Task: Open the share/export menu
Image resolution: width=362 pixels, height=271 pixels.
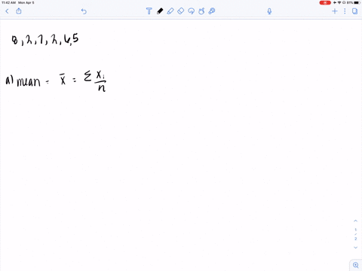Action: (19, 11)
